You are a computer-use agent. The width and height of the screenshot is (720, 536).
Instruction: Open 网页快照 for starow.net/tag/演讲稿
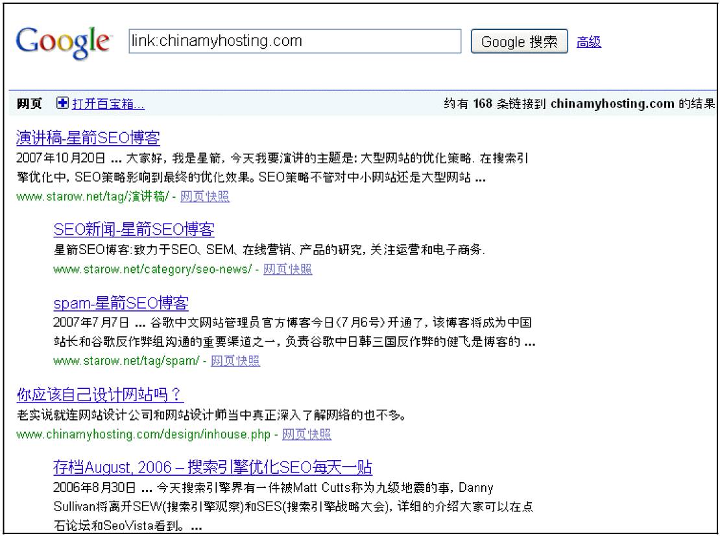coord(205,196)
